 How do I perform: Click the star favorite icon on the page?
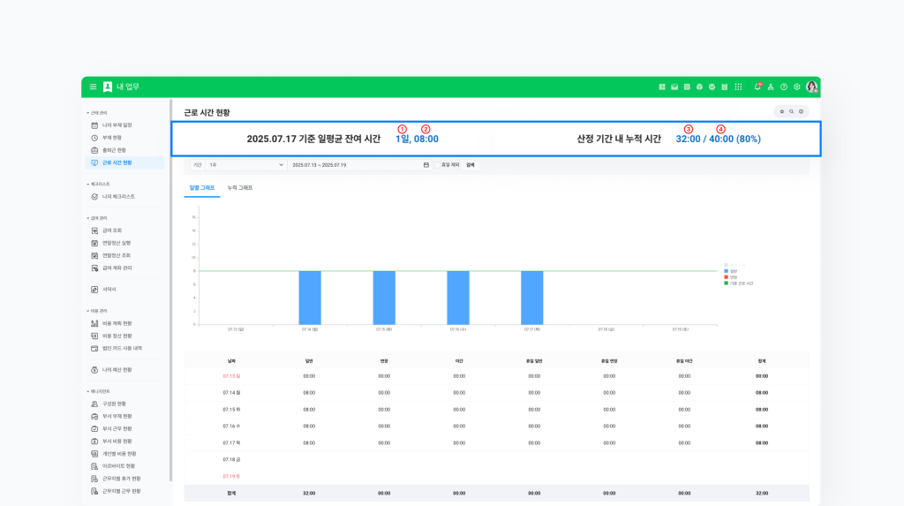pyautogui.click(x=781, y=111)
